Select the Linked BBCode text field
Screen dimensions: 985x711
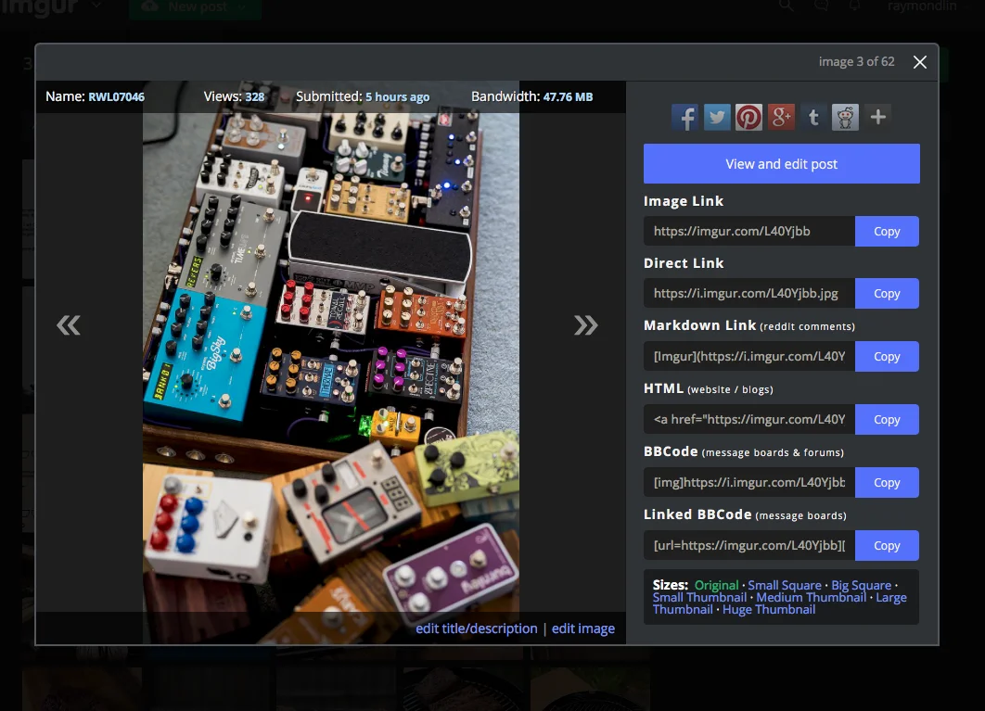click(749, 545)
